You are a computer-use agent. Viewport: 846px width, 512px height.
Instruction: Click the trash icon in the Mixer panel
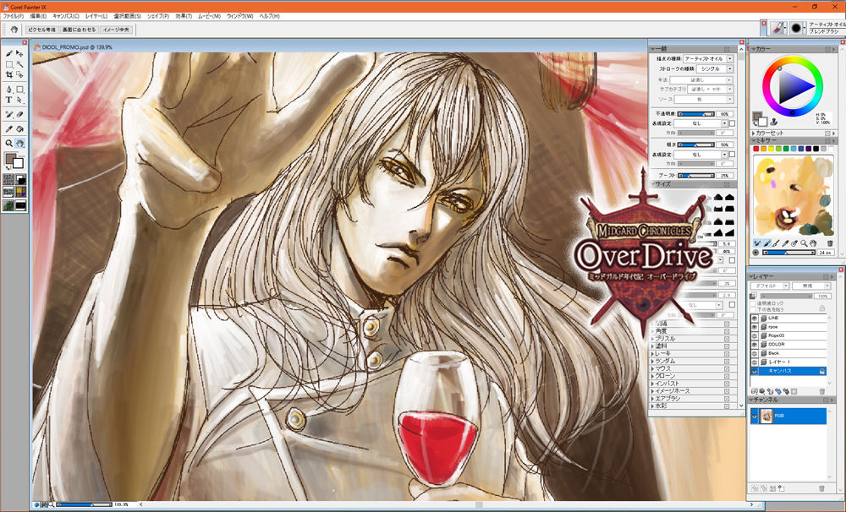pos(830,242)
